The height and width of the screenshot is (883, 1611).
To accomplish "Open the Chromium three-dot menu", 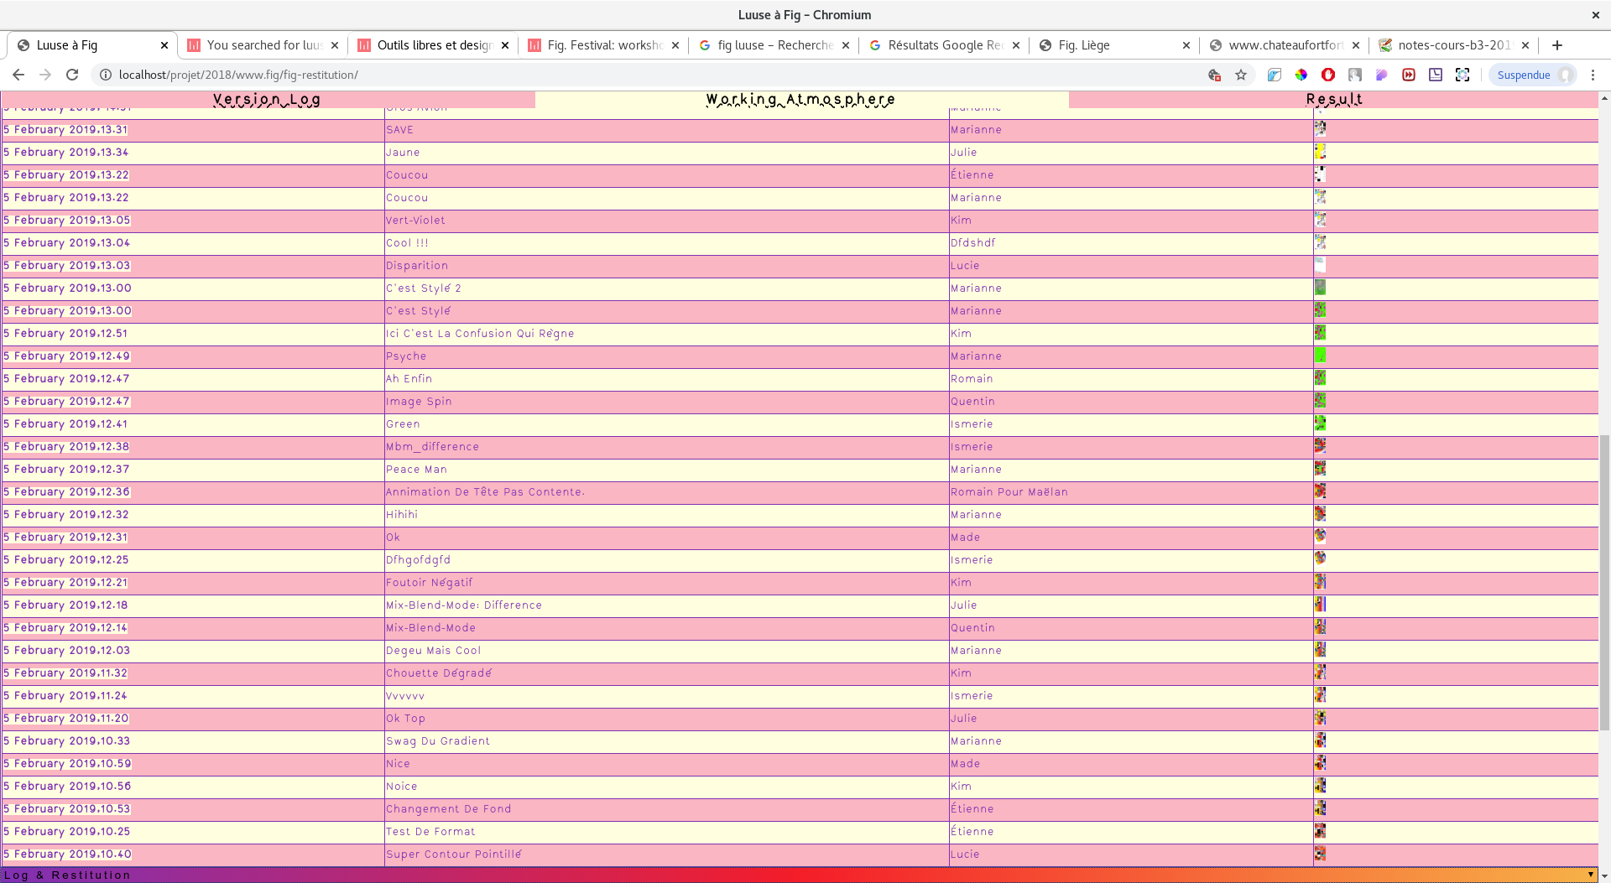I will [x=1593, y=75].
